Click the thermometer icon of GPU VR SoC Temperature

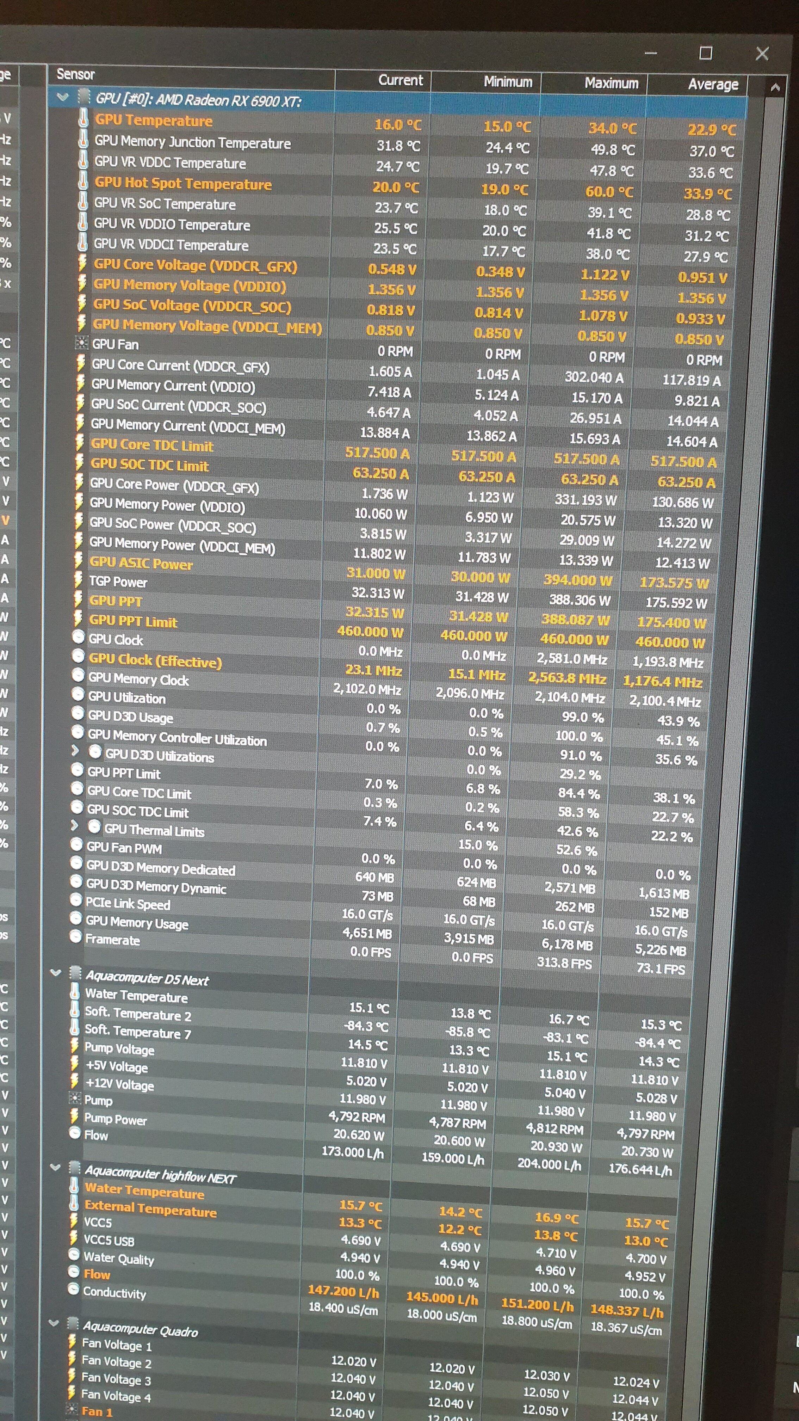[x=83, y=201]
